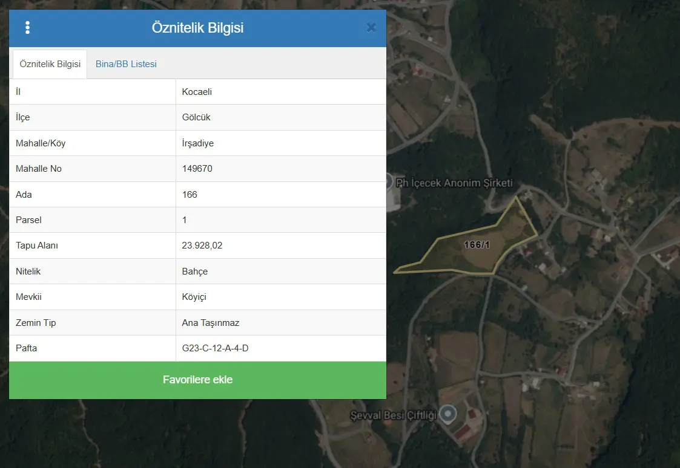The image size is (680, 468).
Task: Select the Tapu Alanı value 23.928,02
Action: pyautogui.click(x=202, y=245)
